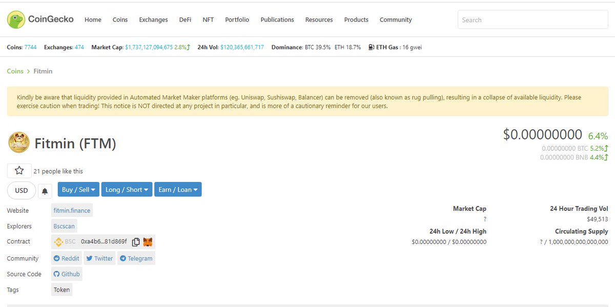Image resolution: width=615 pixels, height=307 pixels.
Task: Open the Products menu
Action: 356,19
